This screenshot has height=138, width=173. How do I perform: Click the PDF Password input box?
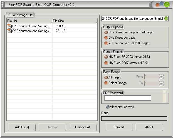128,98
